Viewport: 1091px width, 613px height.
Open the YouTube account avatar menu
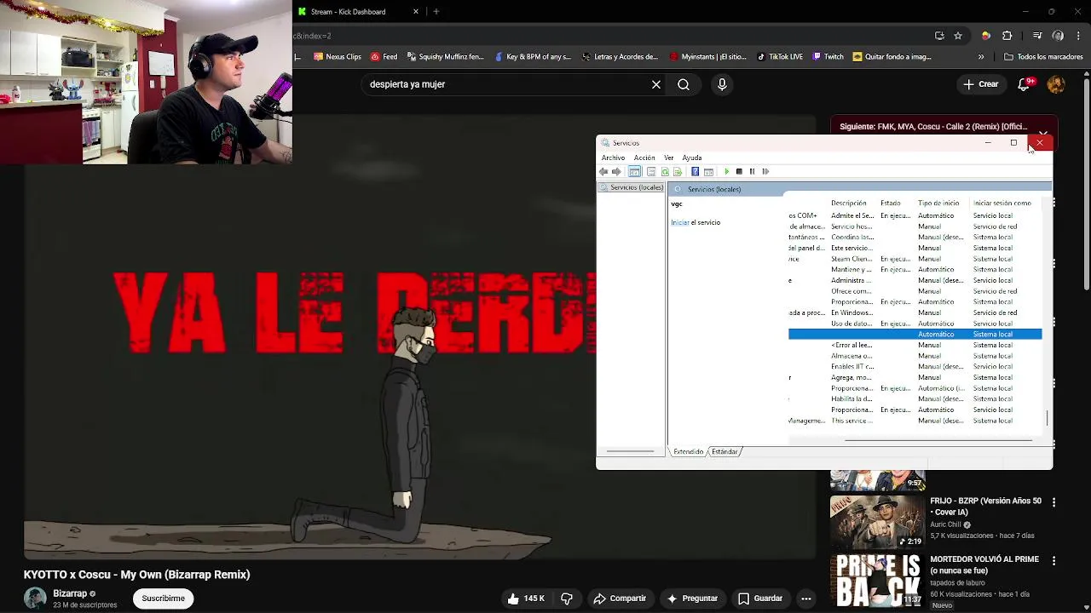click(1056, 84)
